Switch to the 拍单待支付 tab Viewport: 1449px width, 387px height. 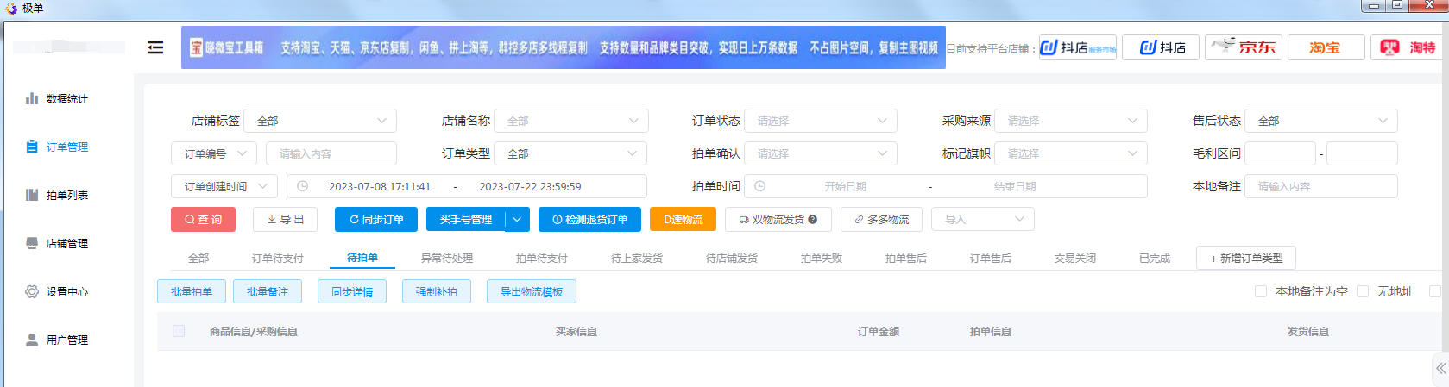pyautogui.click(x=542, y=259)
